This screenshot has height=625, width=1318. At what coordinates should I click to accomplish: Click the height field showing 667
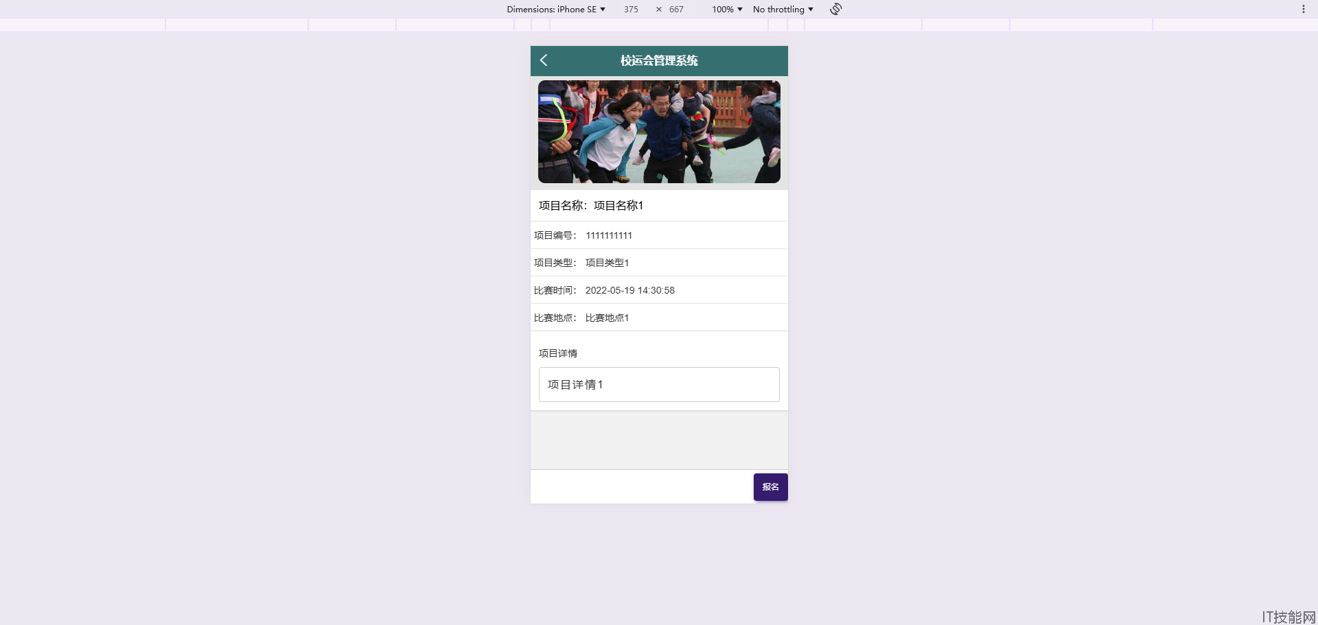676,9
